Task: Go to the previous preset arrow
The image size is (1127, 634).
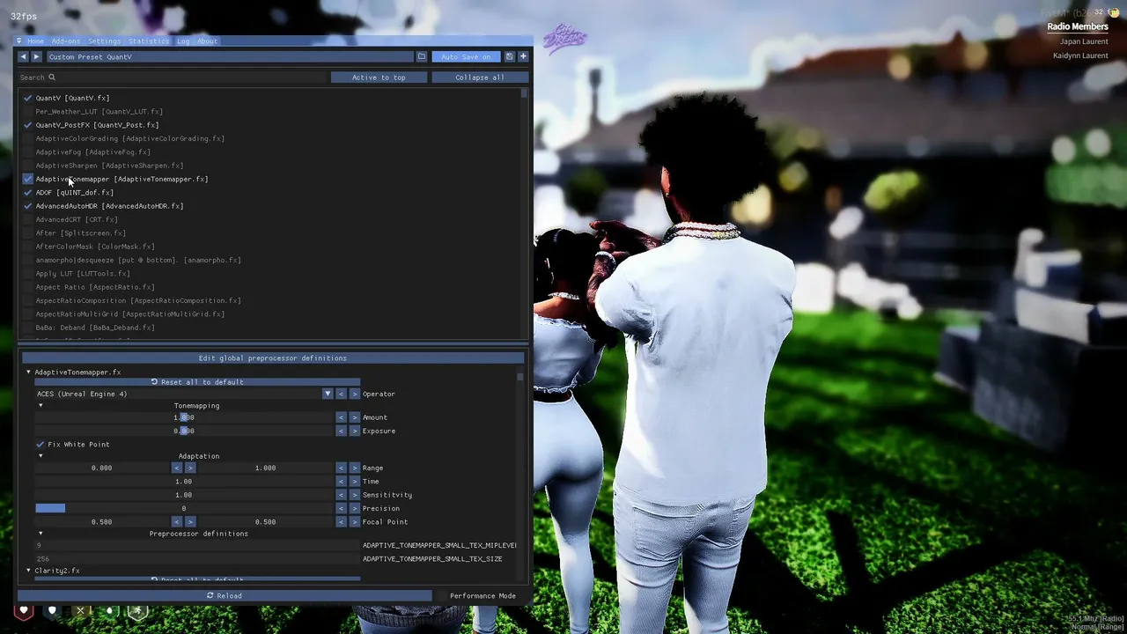Action: [x=23, y=56]
